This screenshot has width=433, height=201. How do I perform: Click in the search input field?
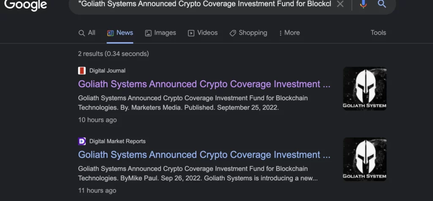203,4
